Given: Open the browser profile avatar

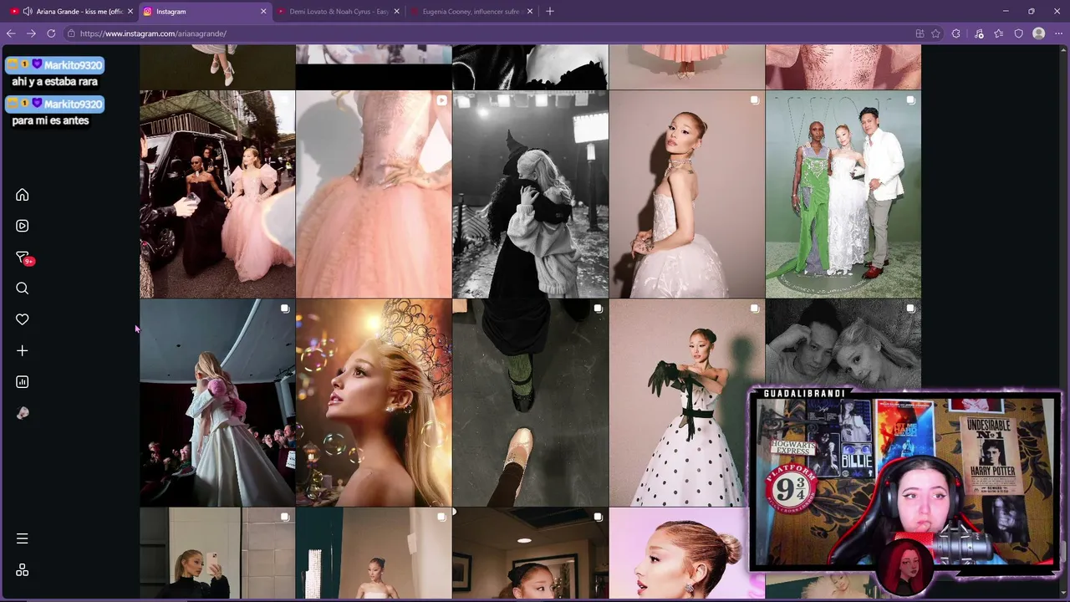Looking at the screenshot, I should tap(1039, 33).
